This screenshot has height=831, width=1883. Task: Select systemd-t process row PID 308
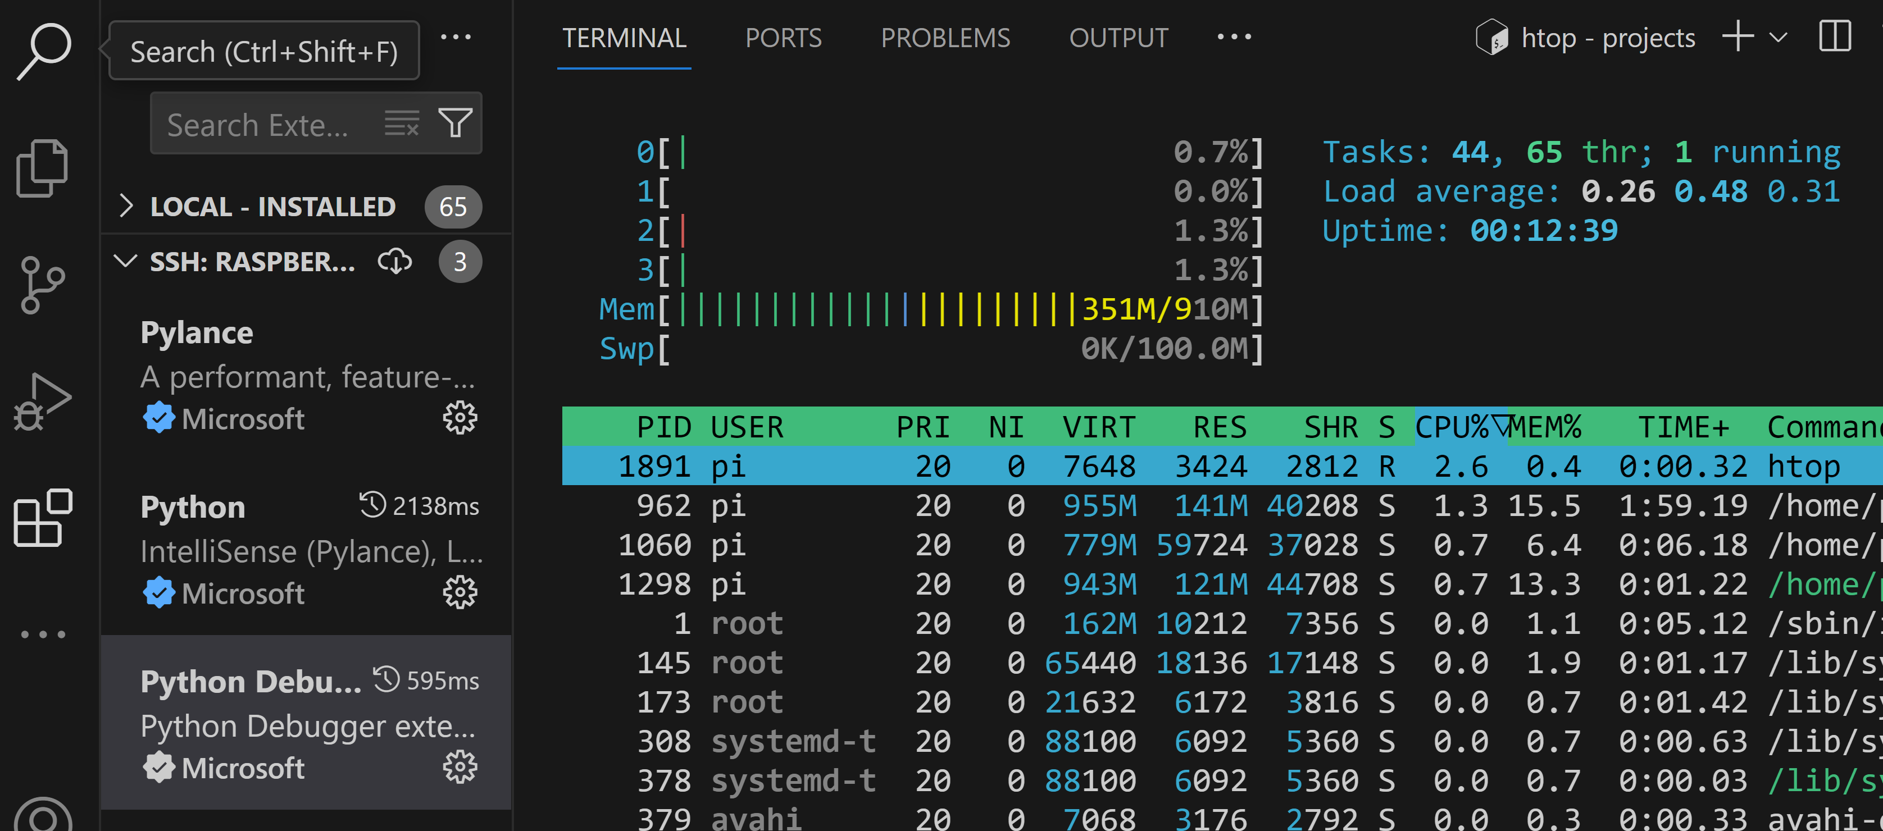click(1222, 741)
